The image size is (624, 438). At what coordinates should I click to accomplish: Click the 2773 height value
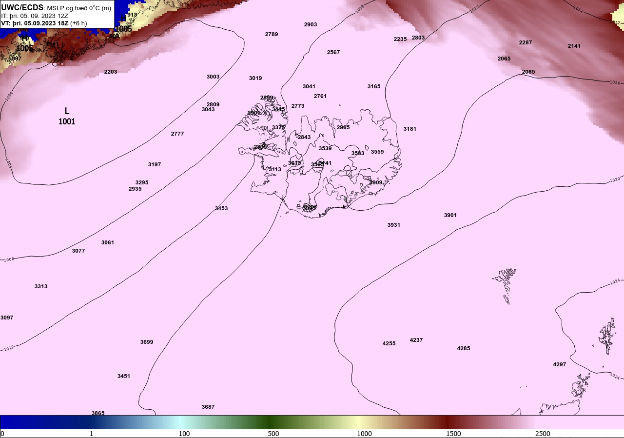pos(298,106)
